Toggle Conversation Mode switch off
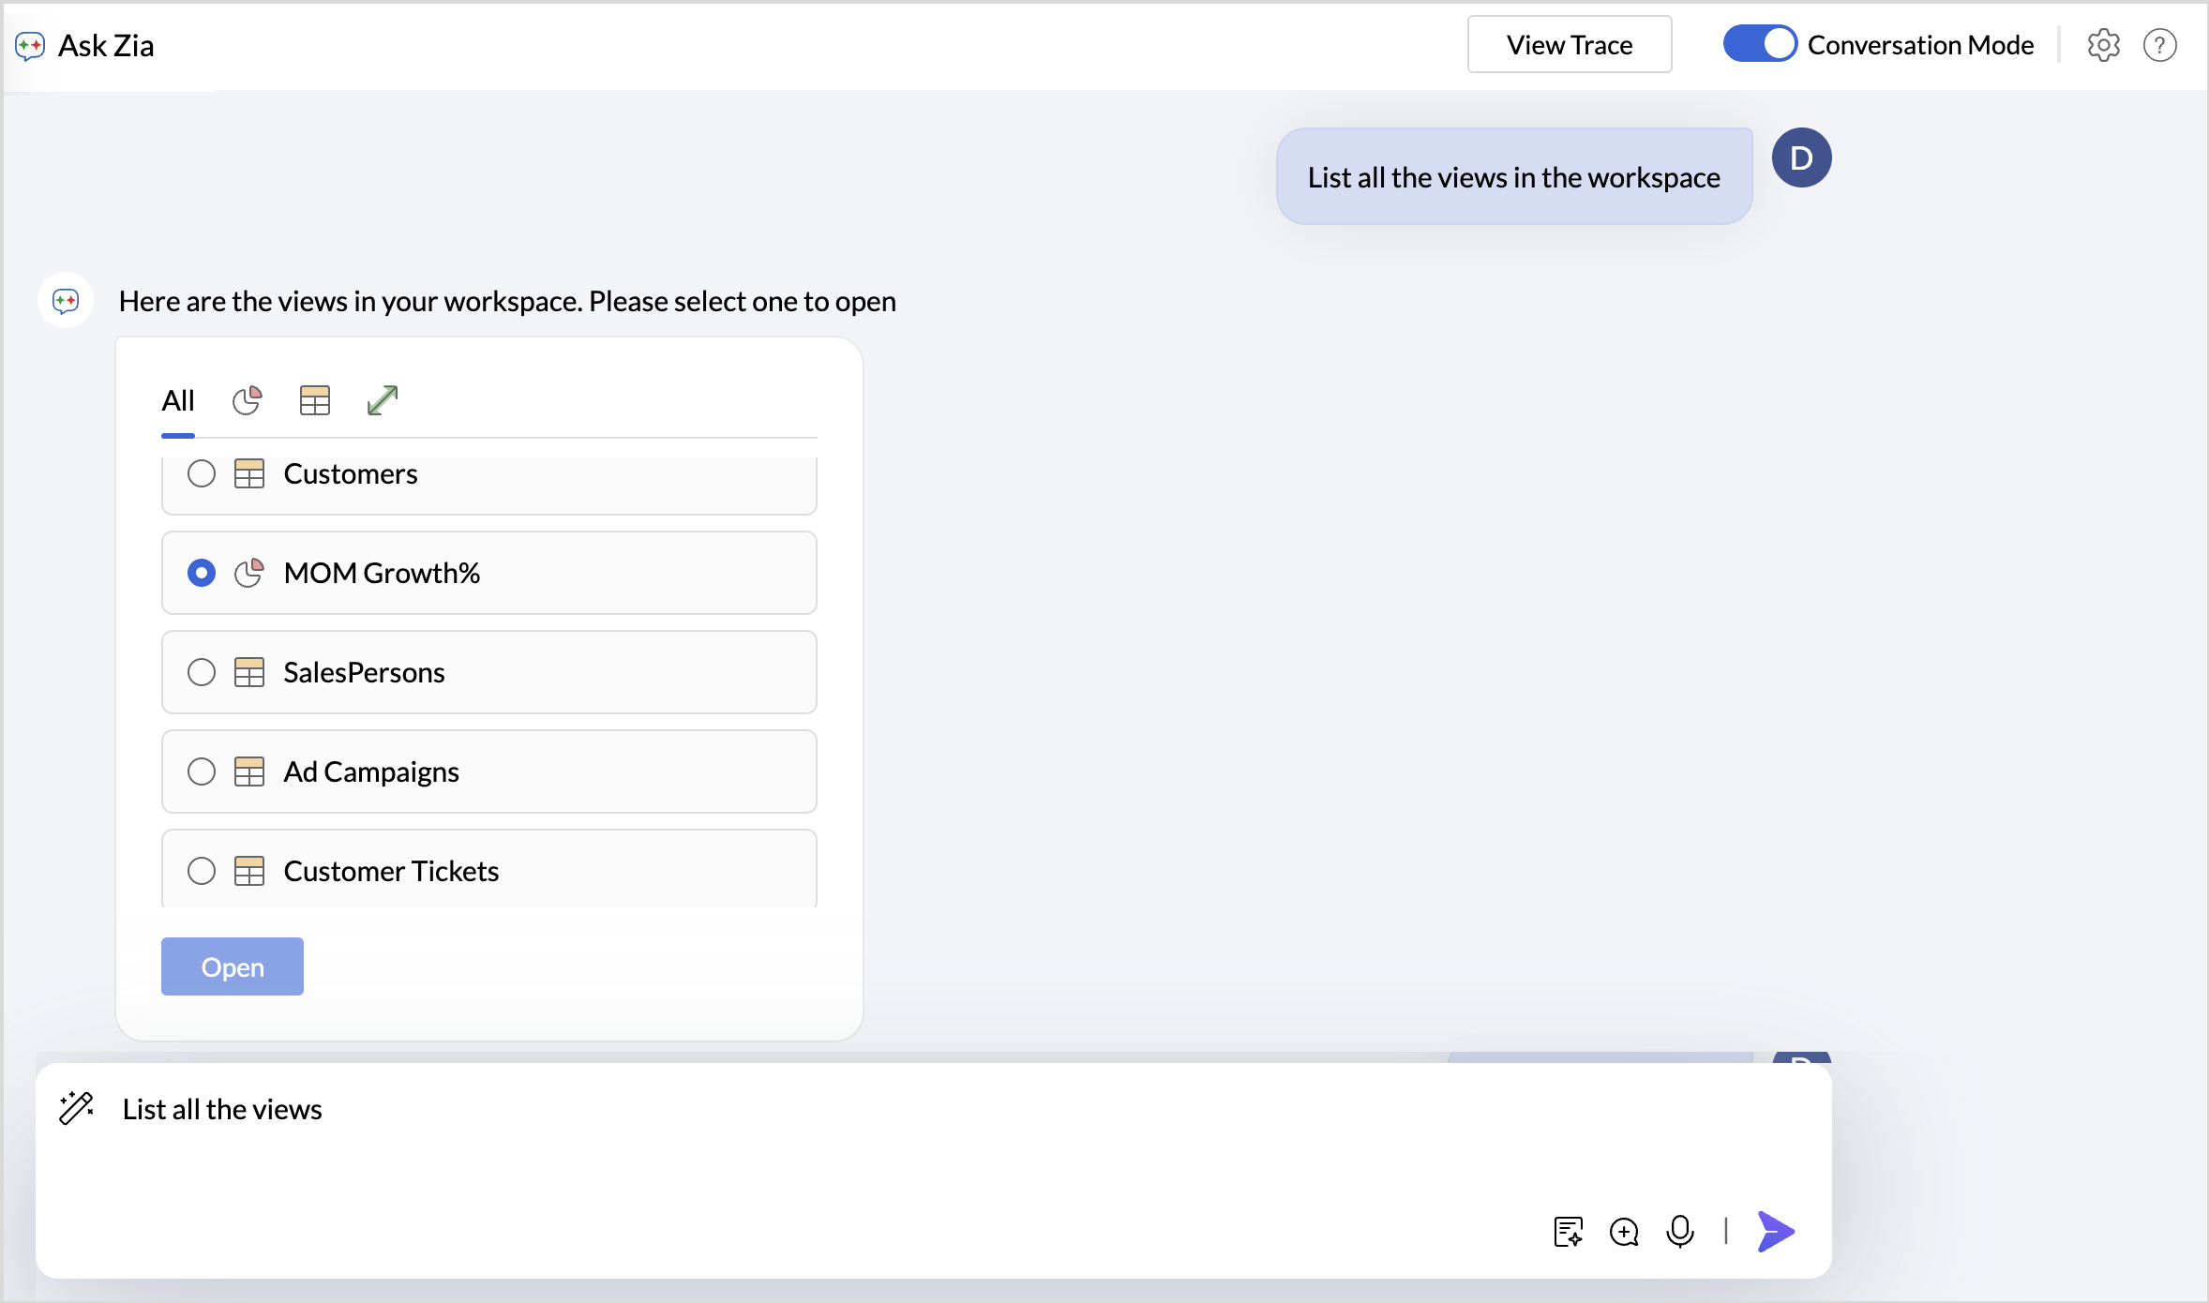Viewport: 2209px width, 1303px height. point(1759,44)
